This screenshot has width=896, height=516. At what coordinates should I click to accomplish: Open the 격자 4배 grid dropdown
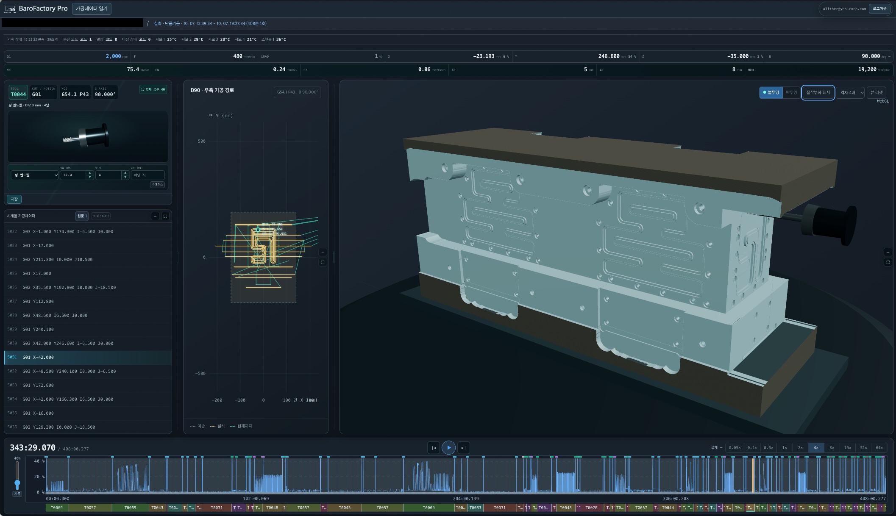tap(851, 92)
